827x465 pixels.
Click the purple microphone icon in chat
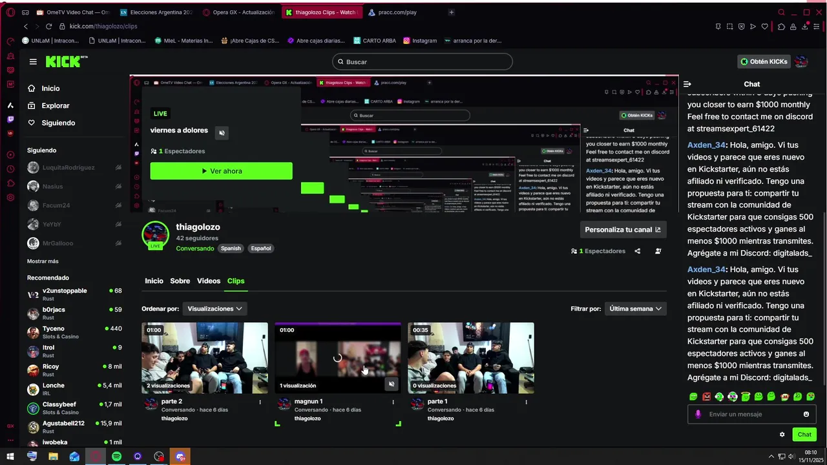(x=698, y=415)
